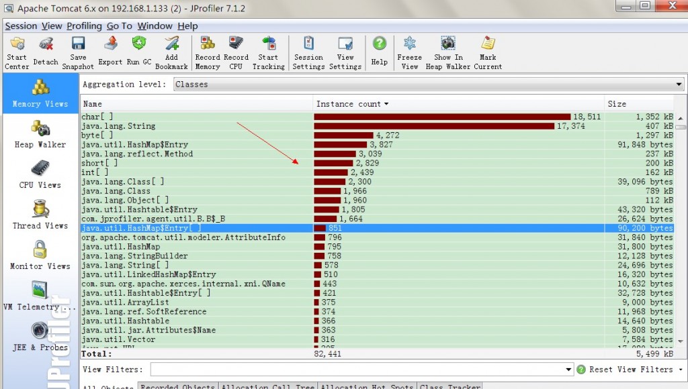Screen dimensions: 688x389
Task: Open the Profiling menu
Action: tap(83, 26)
